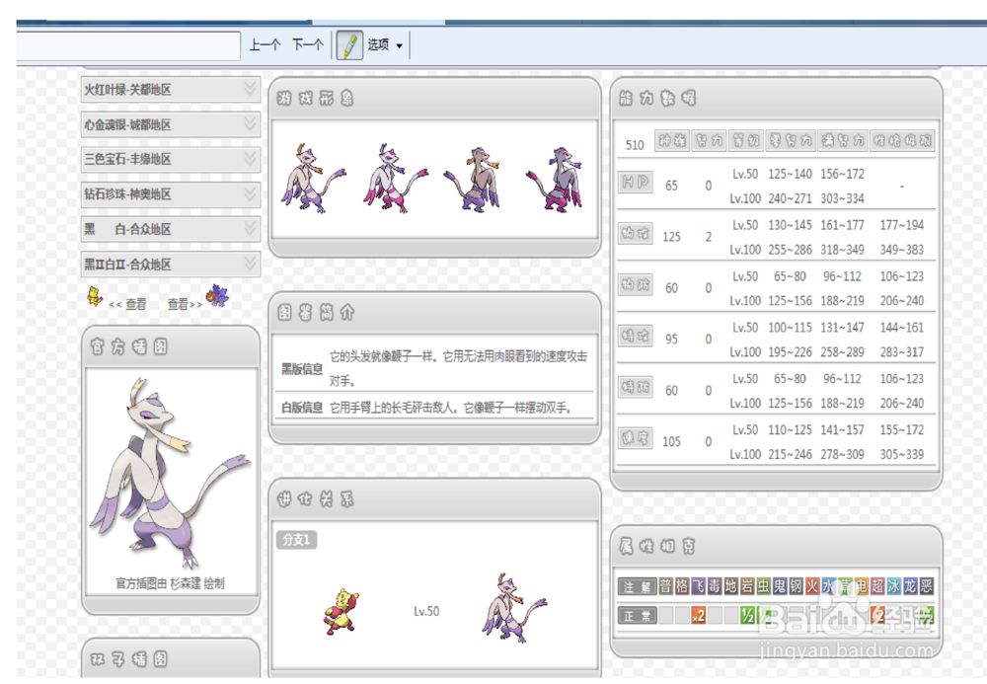Click the 冰 ice type badge
Image resolution: width=987 pixels, height=684 pixels.
(894, 586)
